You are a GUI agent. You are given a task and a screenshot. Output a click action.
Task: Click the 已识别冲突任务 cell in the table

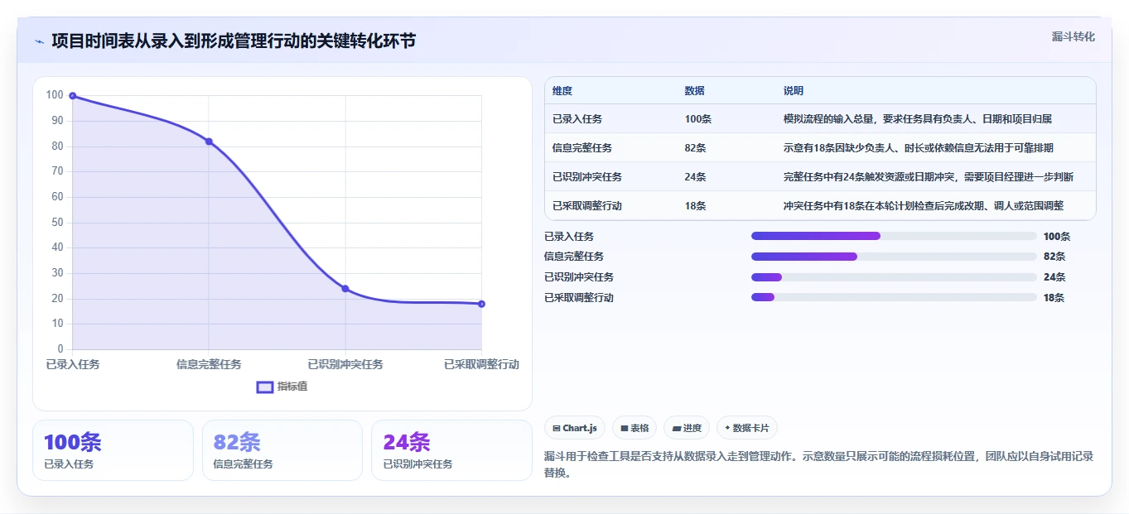[x=587, y=177]
